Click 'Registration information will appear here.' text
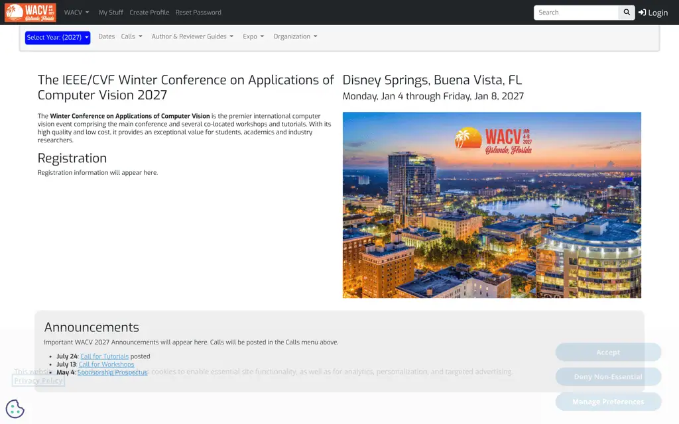Image resolution: width=679 pixels, height=424 pixels. [98, 173]
